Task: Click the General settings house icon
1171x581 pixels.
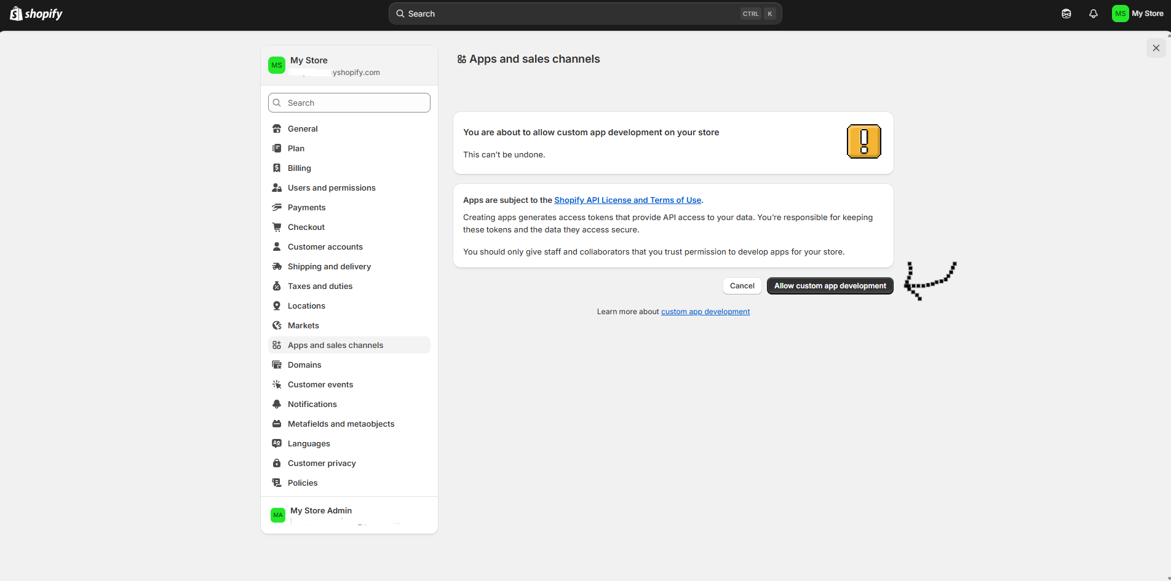Action: pyautogui.click(x=277, y=128)
